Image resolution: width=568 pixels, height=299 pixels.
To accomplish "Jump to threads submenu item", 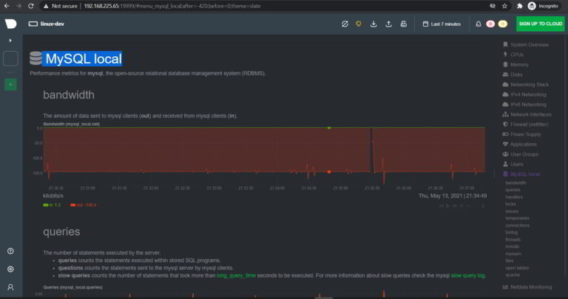I will click(x=513, y=240).
